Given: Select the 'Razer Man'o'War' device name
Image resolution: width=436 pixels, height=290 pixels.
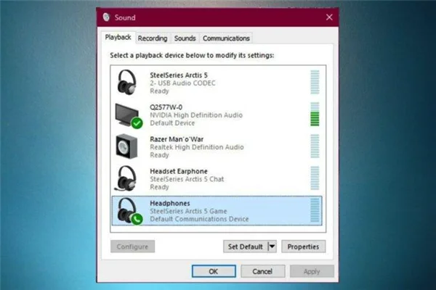Looking at the screenshot, I should click(x=177, y=139).
